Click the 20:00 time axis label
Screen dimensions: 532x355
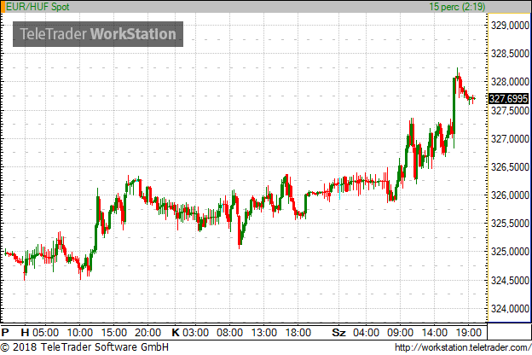(x=148, y=332)
